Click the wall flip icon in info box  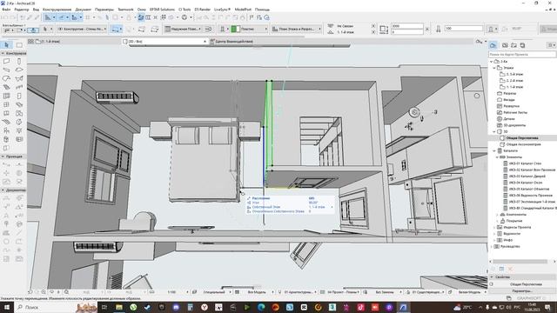pyautogui.click(x=209, y=29)
